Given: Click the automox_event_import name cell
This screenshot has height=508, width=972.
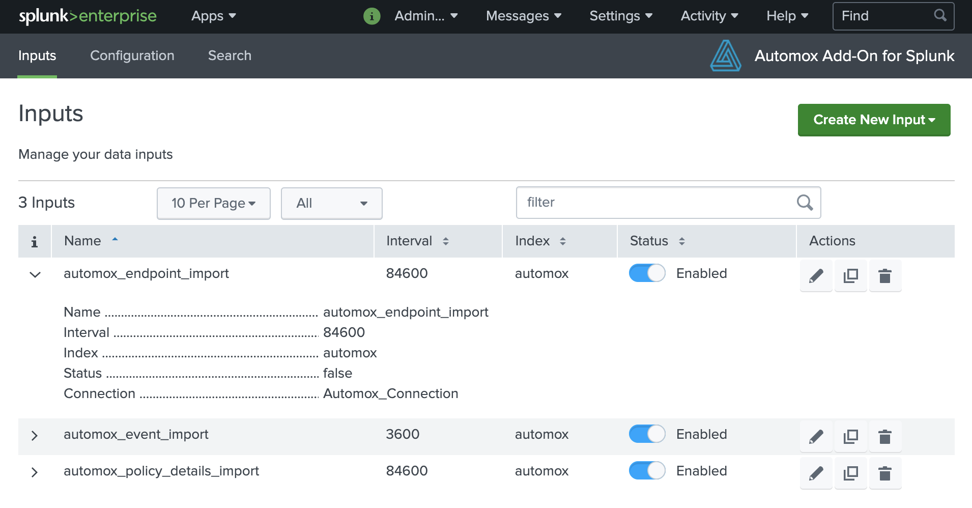Looking at the screenshot, I should click(136, 434).
